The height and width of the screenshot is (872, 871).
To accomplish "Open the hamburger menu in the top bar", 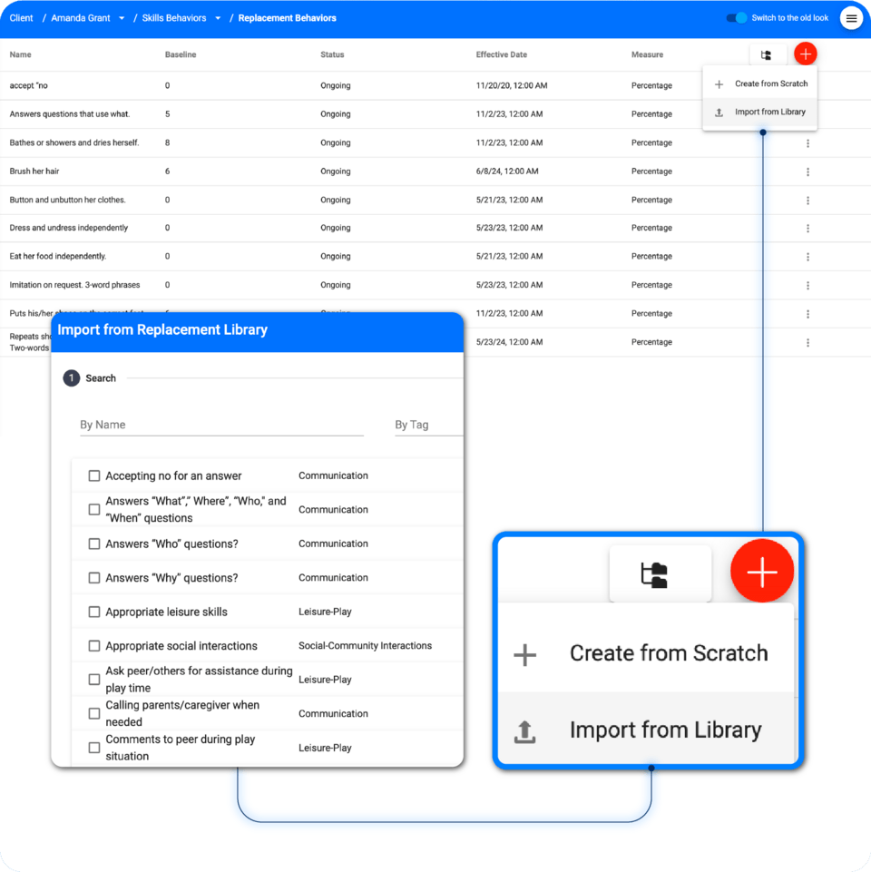I will coord(851,17).
